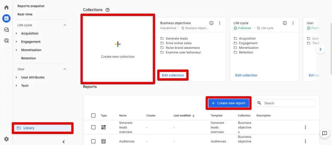This screenshot has height=145, width=332.
Task: Open more options for Audiences row
Action: coord(305,141)
